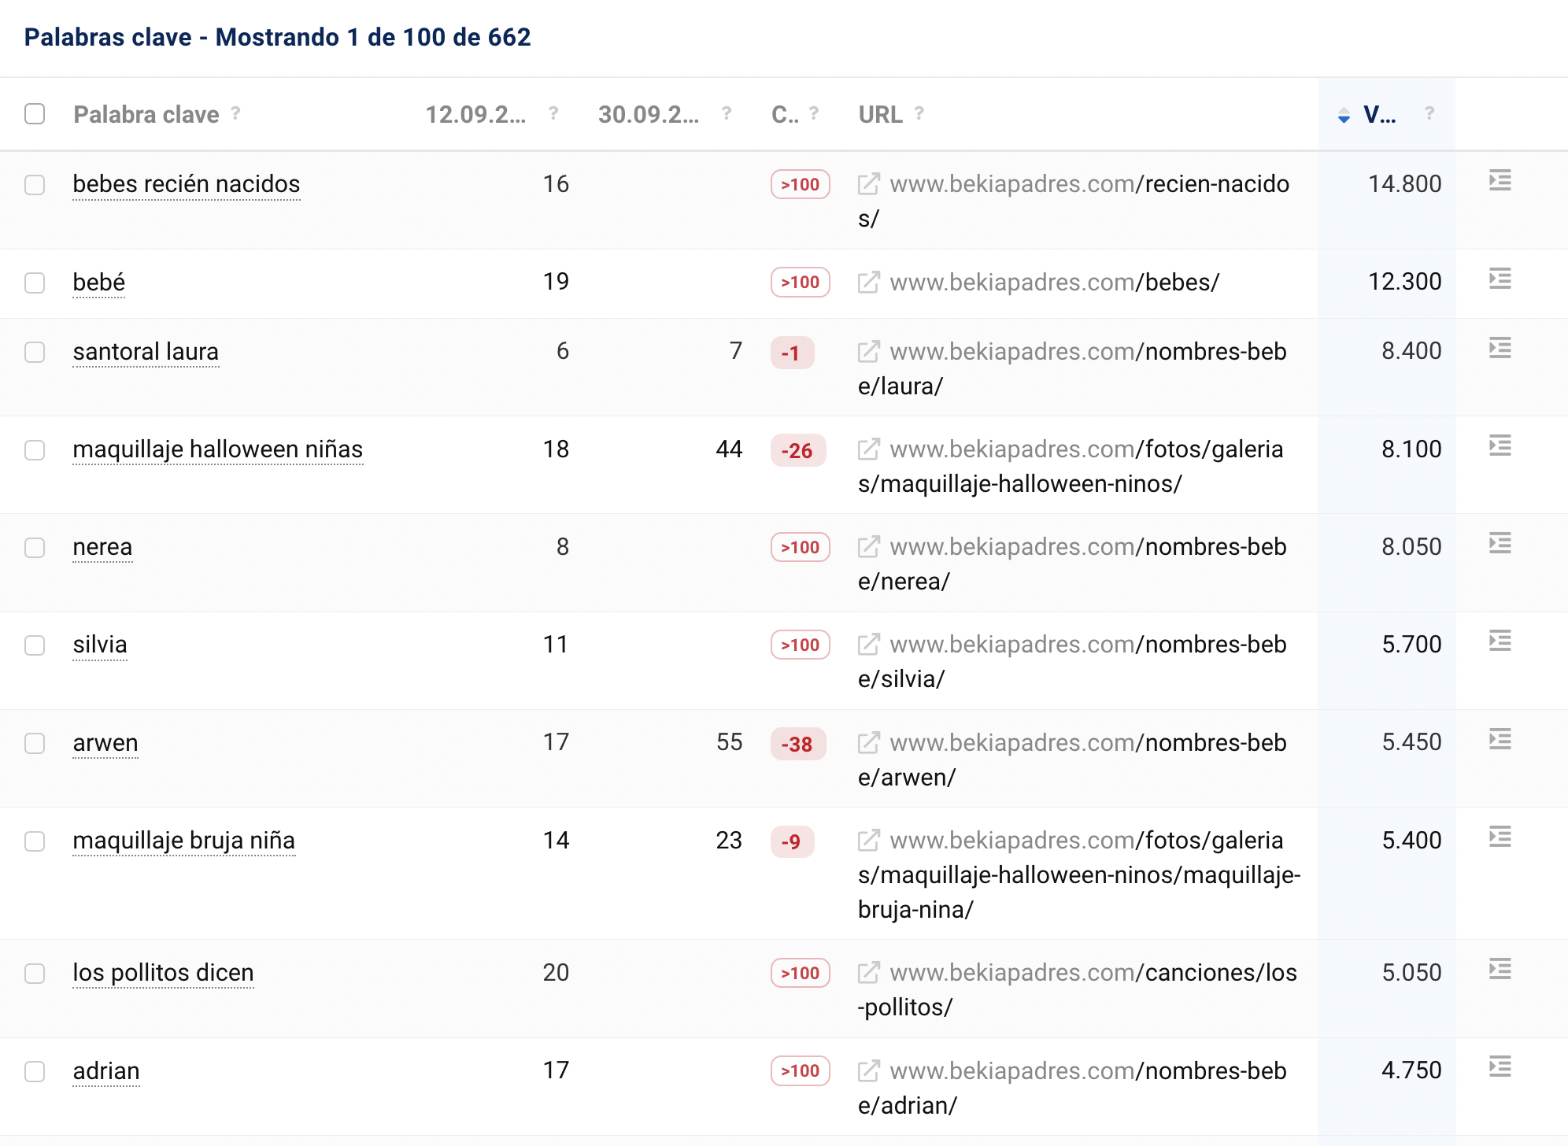This screenshot has height=1146, width=1568.
Task: Click help icon next to Palabra clave header
Action: click(x=235, y=113)
